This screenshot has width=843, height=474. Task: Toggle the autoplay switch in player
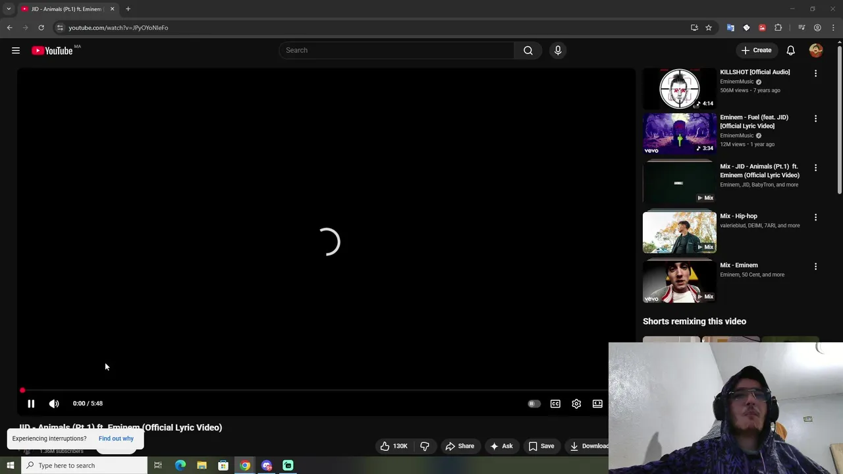pos(534,404)
